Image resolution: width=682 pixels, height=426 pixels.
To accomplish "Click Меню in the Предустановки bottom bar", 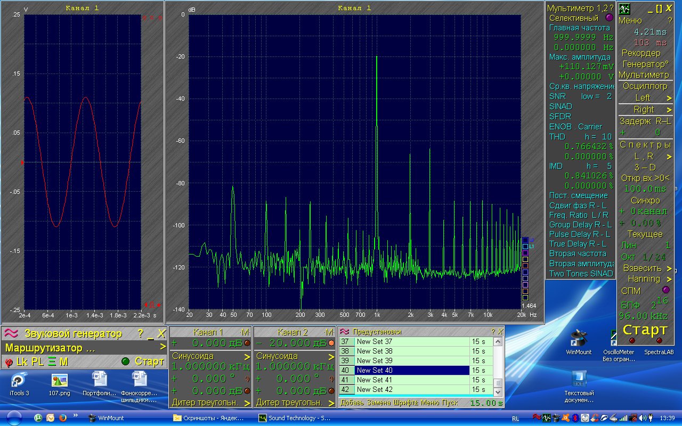I will (430, 403).
